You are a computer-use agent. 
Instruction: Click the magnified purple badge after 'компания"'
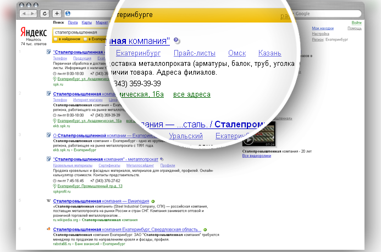point(177,41)
